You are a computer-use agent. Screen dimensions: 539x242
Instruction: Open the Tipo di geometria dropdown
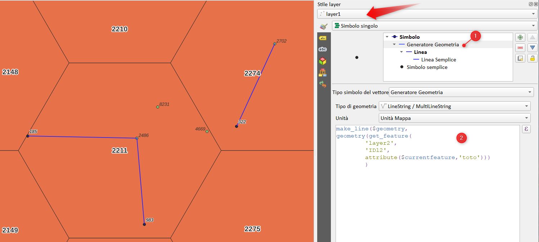pos(454,106)
